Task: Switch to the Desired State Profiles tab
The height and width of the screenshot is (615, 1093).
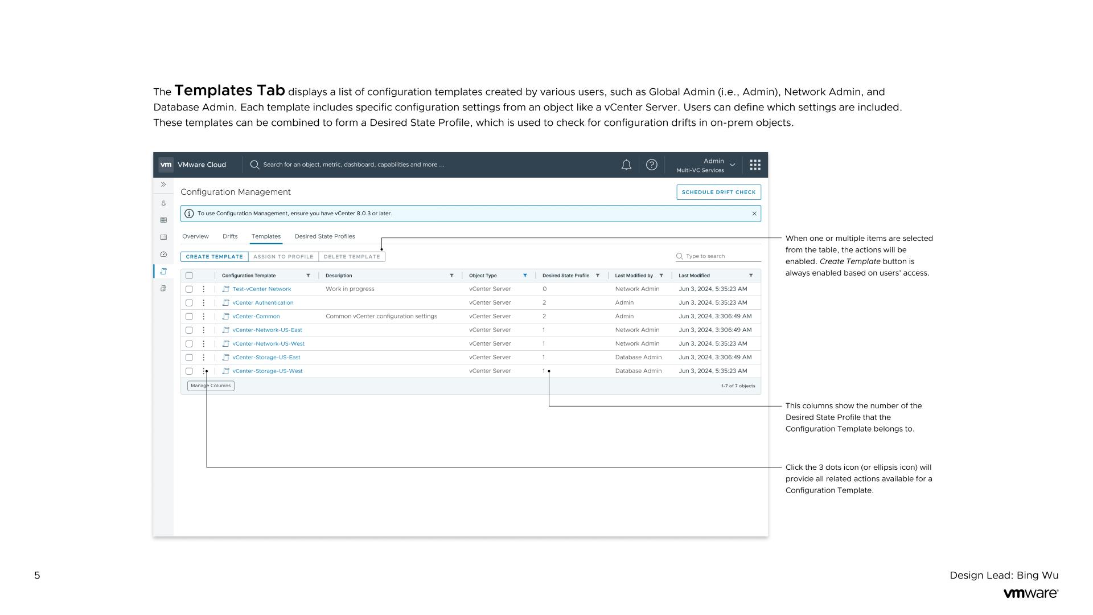Action: coord(324,236)
